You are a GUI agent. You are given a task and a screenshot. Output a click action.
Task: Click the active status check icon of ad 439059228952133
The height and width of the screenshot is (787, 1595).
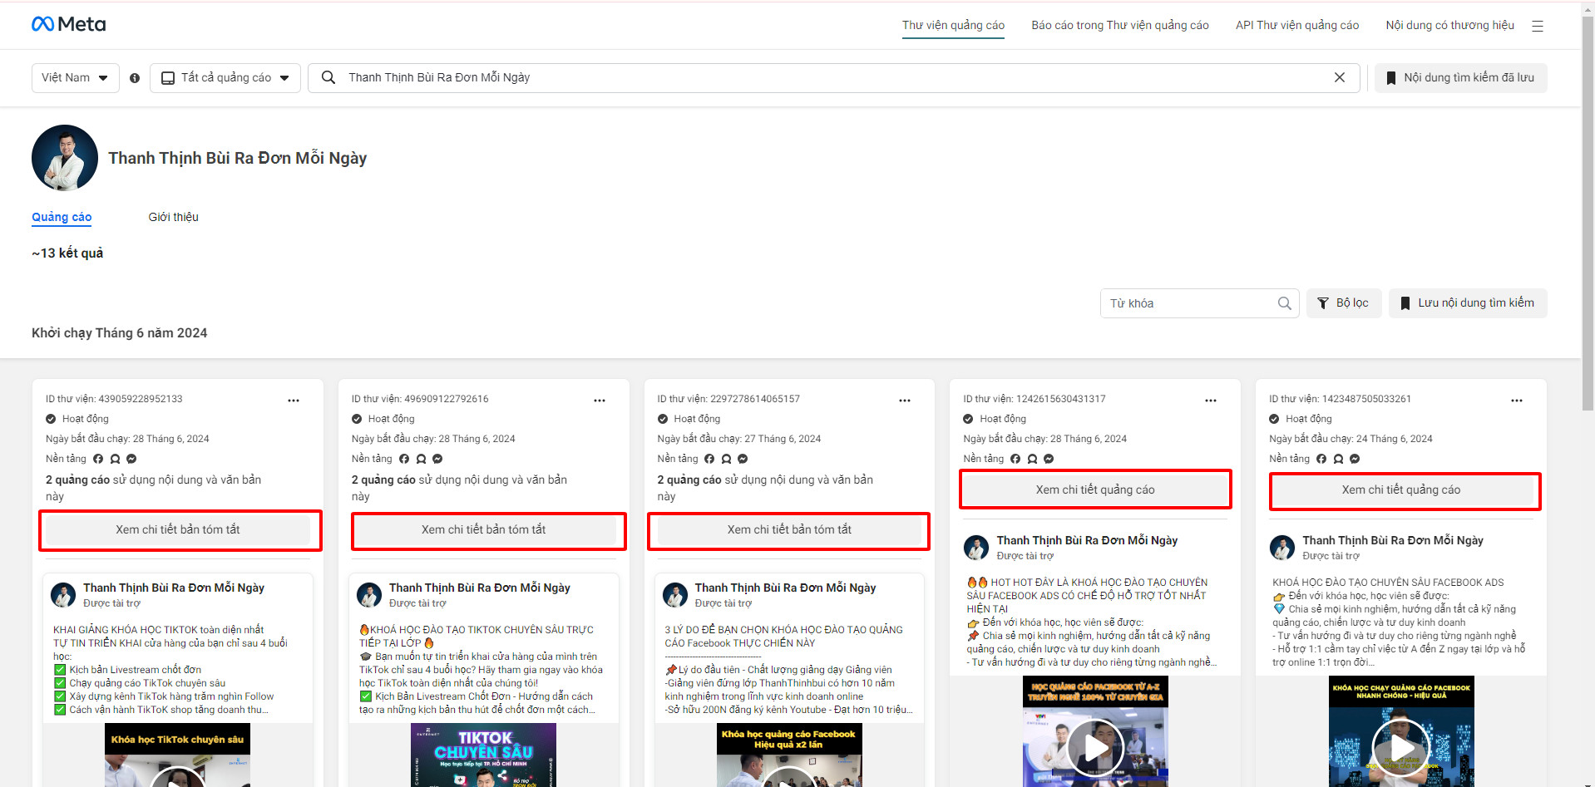[51, 419]
